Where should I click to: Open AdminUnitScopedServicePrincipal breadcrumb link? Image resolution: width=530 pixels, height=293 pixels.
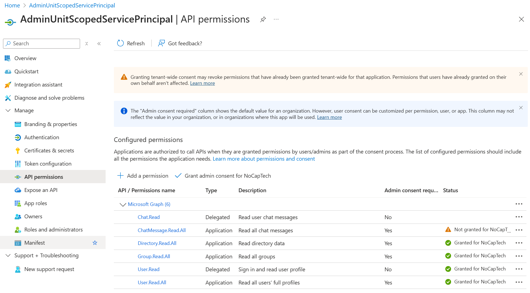pos(72,5)
